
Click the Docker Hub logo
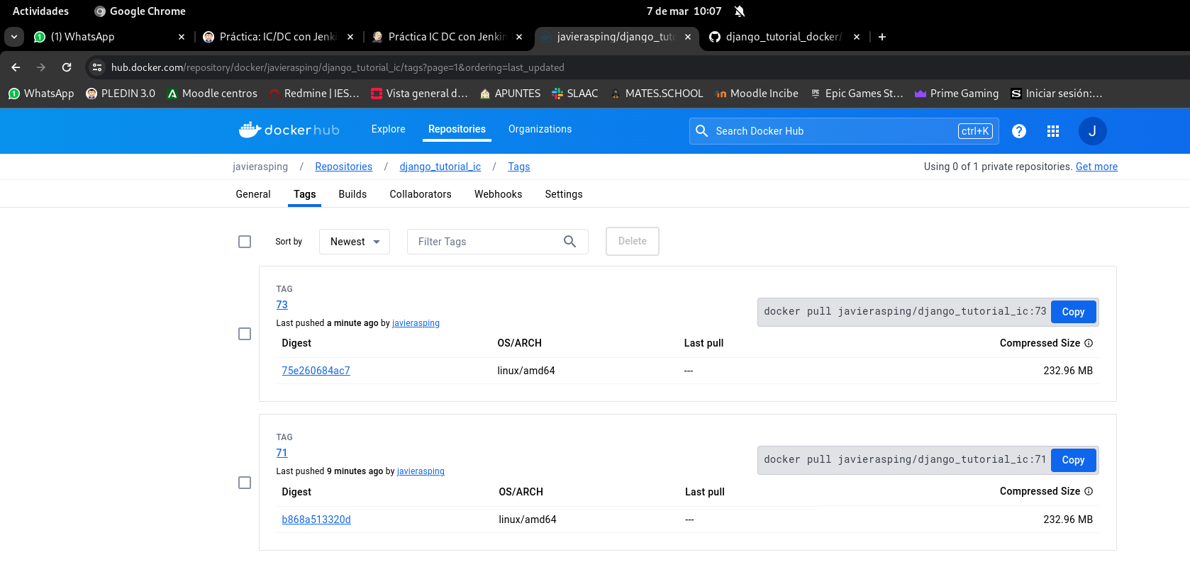[289, 130]
